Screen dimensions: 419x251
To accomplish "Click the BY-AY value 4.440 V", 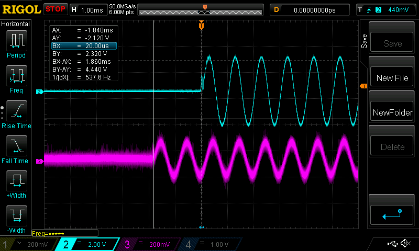I will pyautogui.click(x=96, y=70).
